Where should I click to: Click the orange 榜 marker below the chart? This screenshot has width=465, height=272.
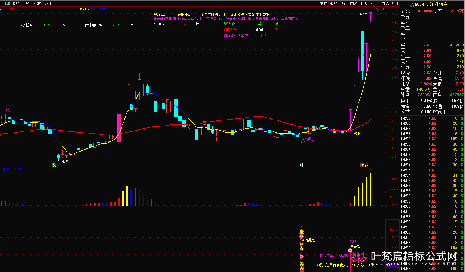(362, 165)
